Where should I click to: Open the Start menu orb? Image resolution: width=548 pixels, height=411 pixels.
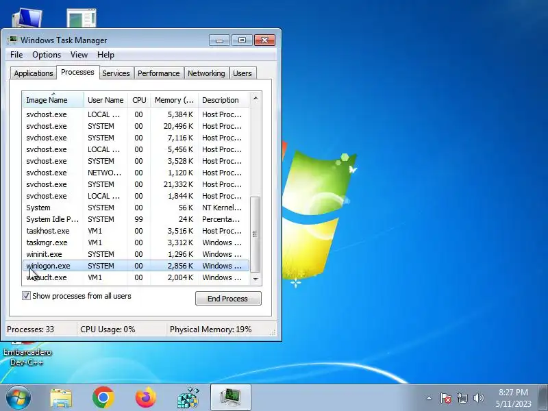tap(18, 397)
